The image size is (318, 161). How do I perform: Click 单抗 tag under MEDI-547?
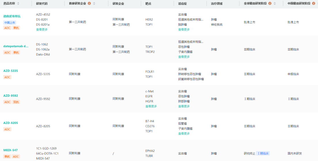coord(7,156)
